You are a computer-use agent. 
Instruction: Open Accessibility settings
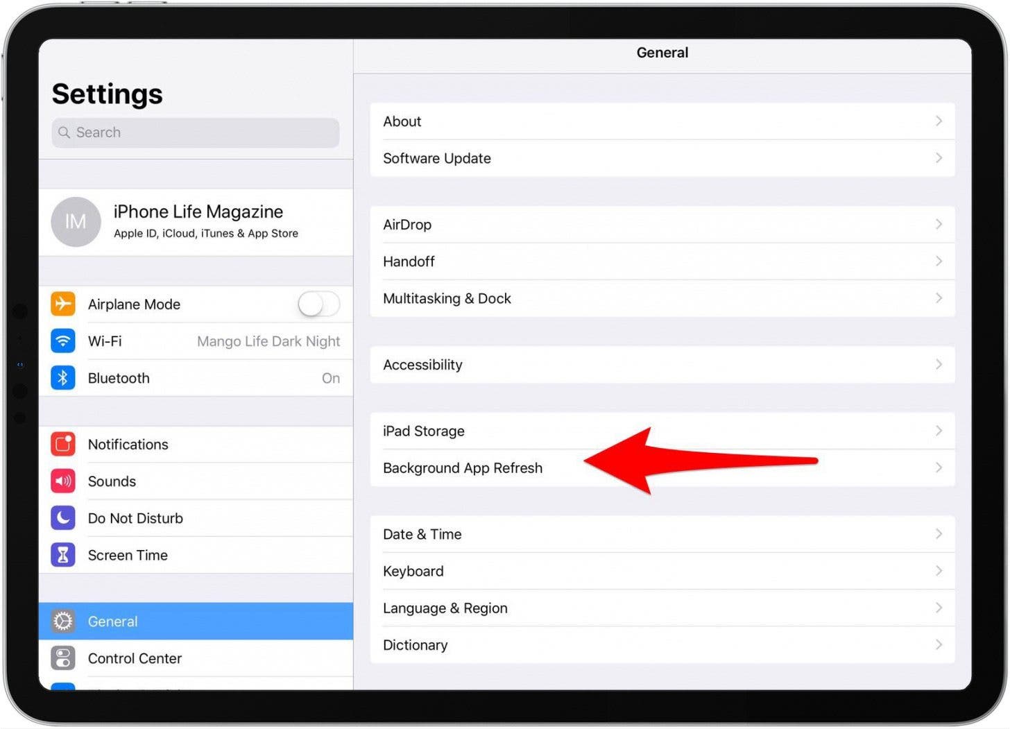pyautogui.click(x=662, y=364)
